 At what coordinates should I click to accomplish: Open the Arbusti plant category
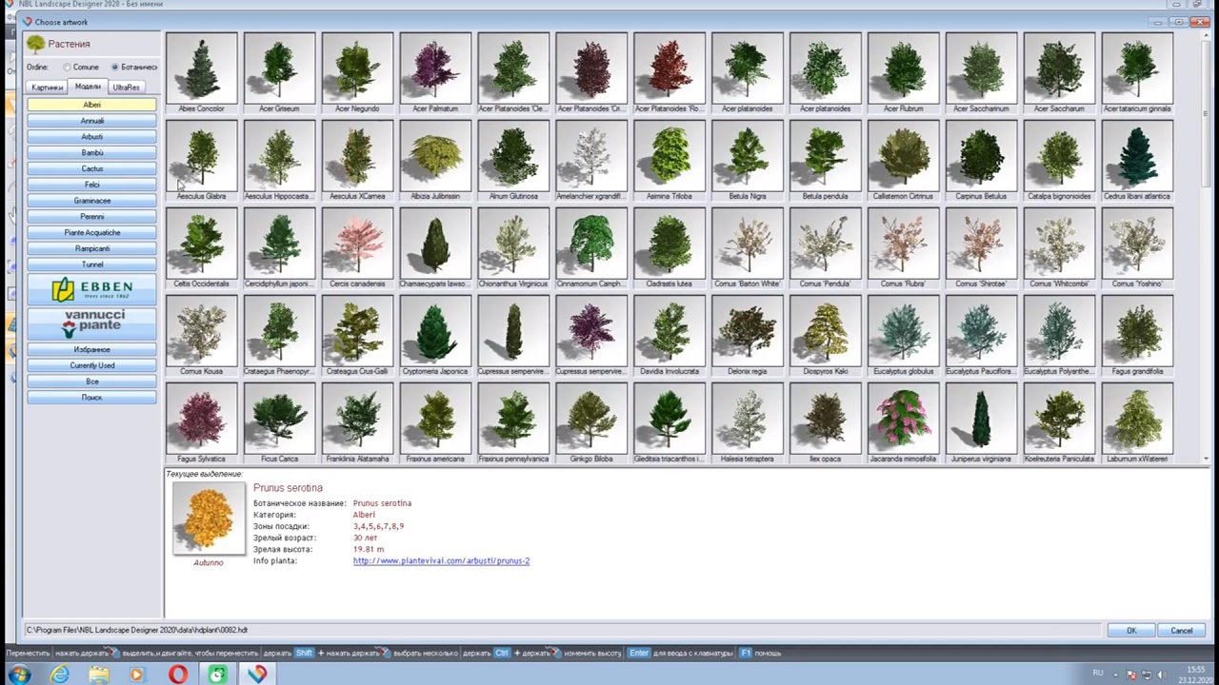click(91, 137)
